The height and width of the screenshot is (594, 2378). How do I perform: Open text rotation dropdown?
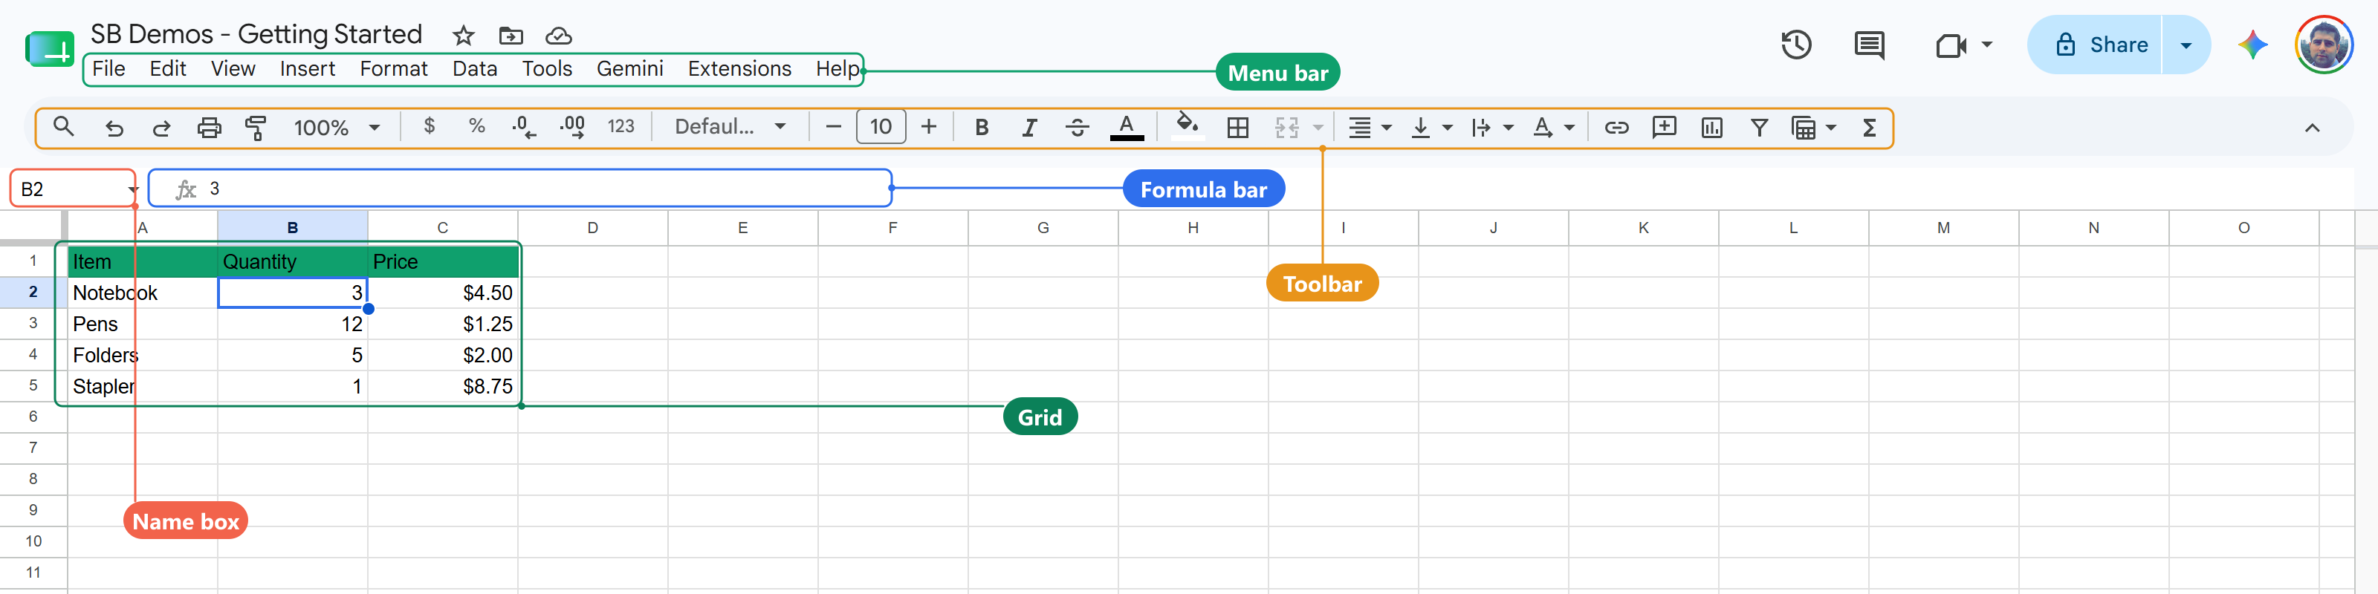point(1554,127)
